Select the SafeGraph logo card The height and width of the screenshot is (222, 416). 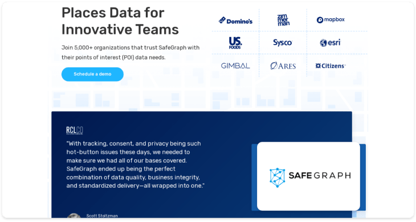[308, 176]
